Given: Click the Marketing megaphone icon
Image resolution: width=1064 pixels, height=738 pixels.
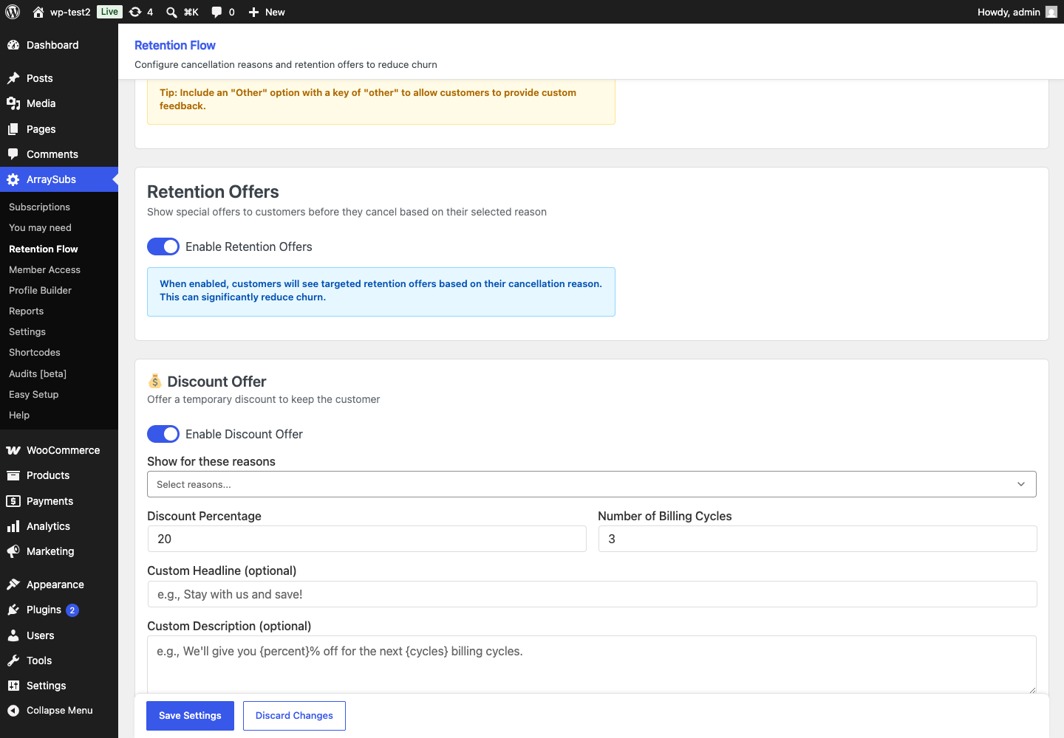Looking at the screenshot, I should pyautogui.click(x=13, y=551).
